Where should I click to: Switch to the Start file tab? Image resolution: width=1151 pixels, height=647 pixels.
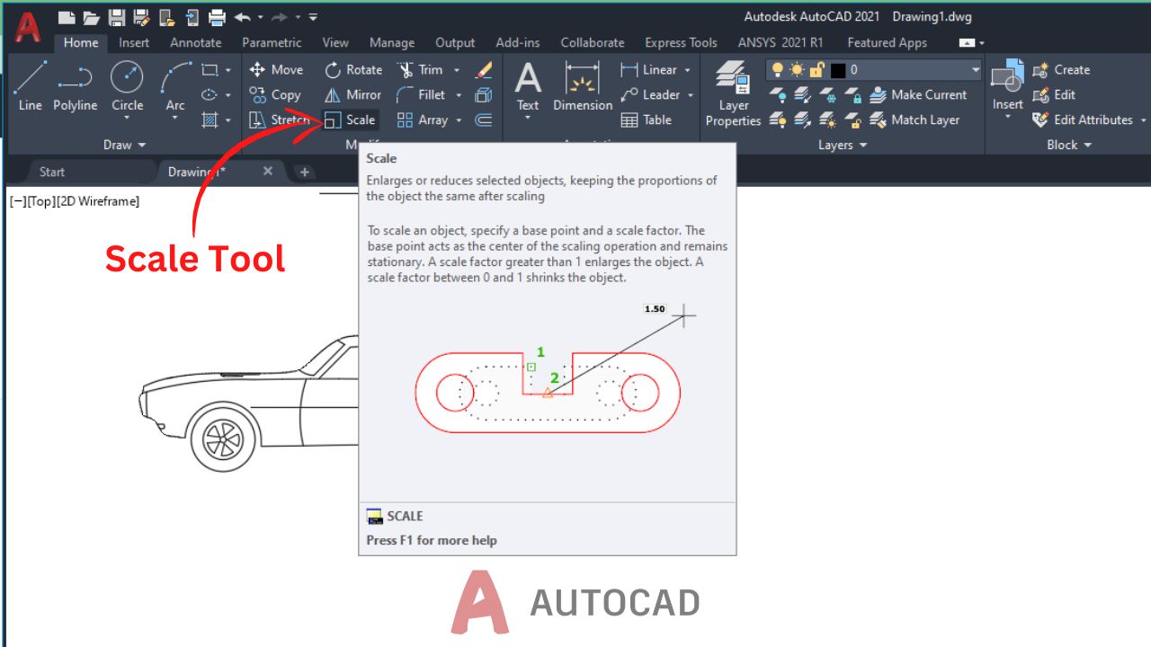point(52,172)
